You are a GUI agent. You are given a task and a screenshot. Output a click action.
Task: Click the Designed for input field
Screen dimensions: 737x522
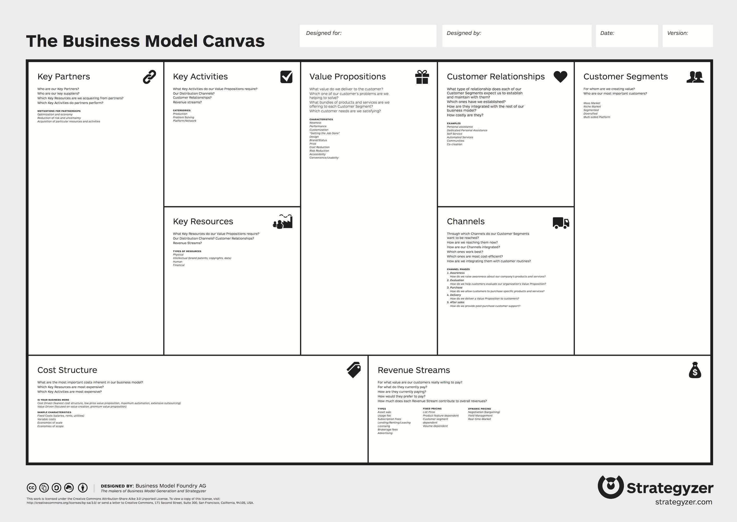point(368,36)
